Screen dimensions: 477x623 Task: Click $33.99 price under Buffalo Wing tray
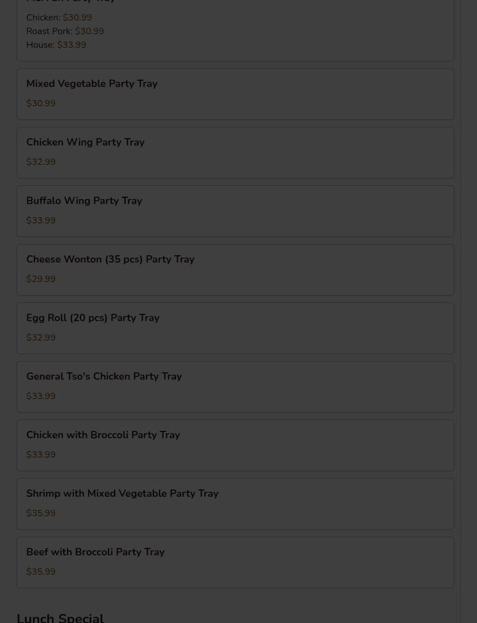41,220
